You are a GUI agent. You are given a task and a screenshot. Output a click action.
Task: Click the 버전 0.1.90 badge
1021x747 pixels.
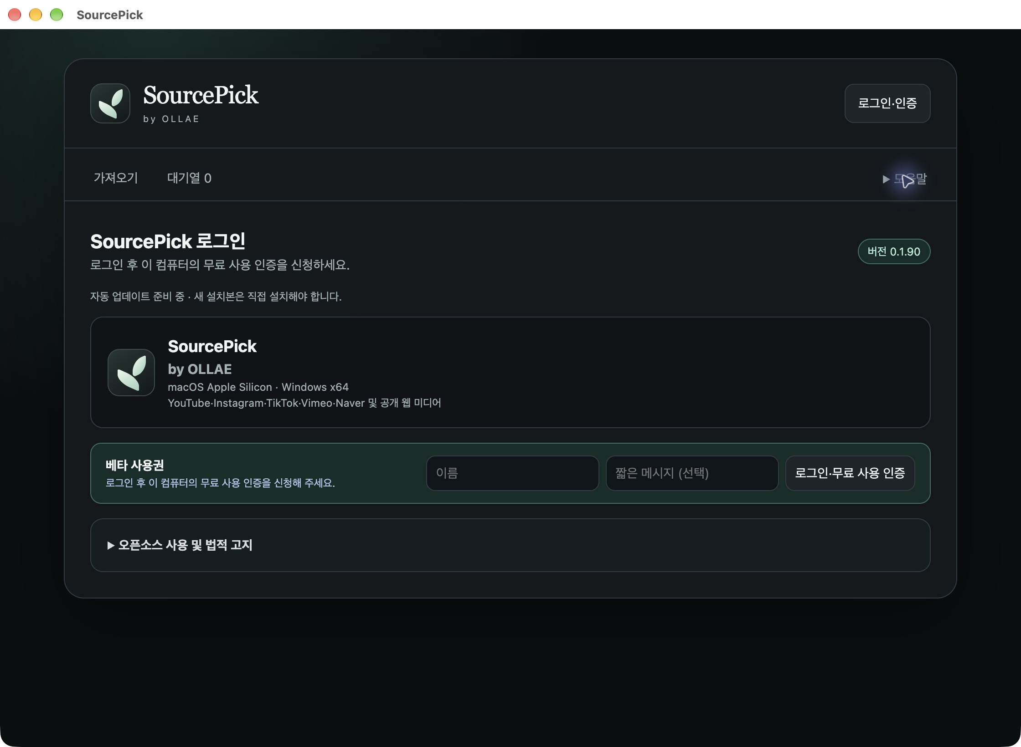tap(894, 251)
